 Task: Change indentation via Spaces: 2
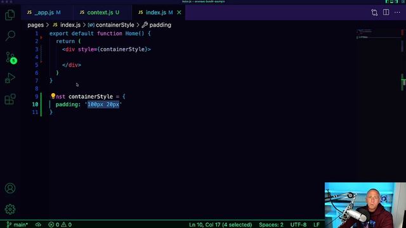pos(271,225)
